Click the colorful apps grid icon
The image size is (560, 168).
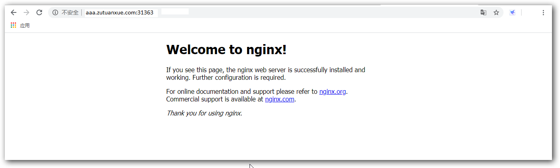(x=14, y=25)
